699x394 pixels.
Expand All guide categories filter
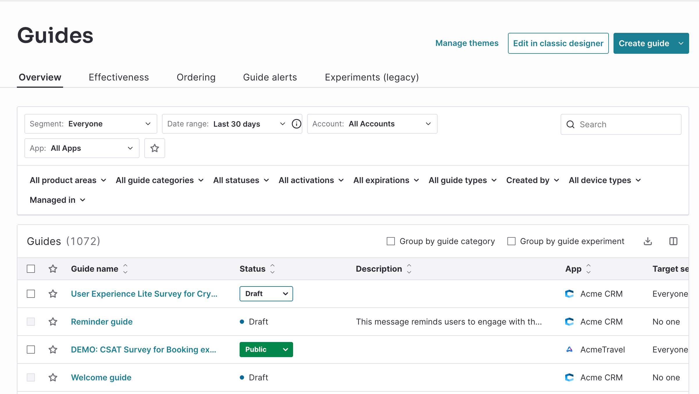tap(160, 180)
